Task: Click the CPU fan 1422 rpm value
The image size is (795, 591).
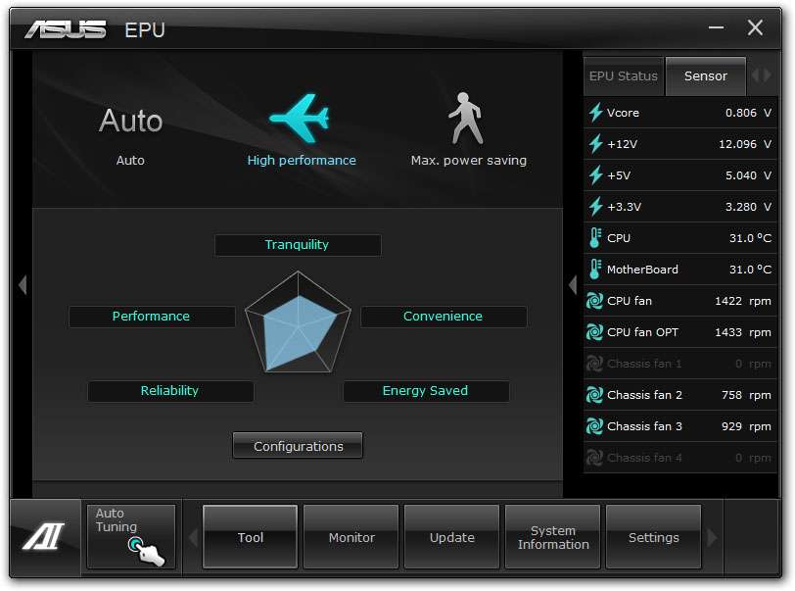Action: pos(743,301)
